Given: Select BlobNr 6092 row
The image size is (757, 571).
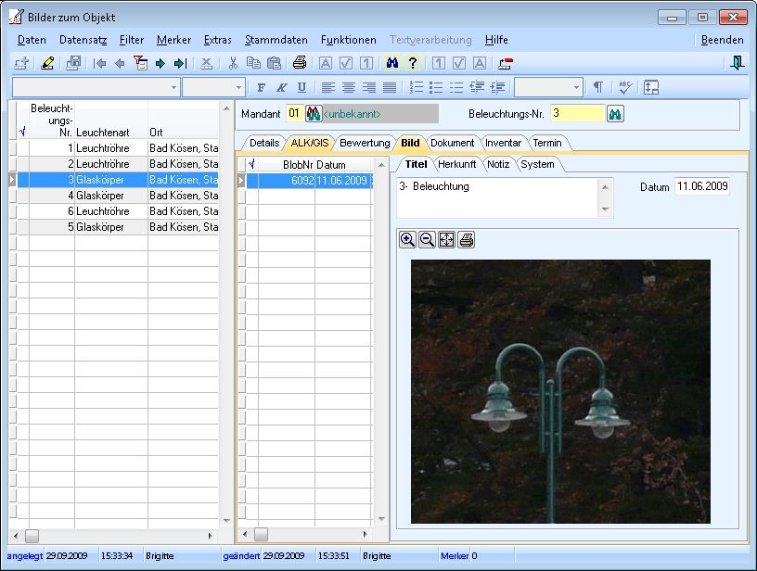Looking at the screenshot, I should (310, 181).
